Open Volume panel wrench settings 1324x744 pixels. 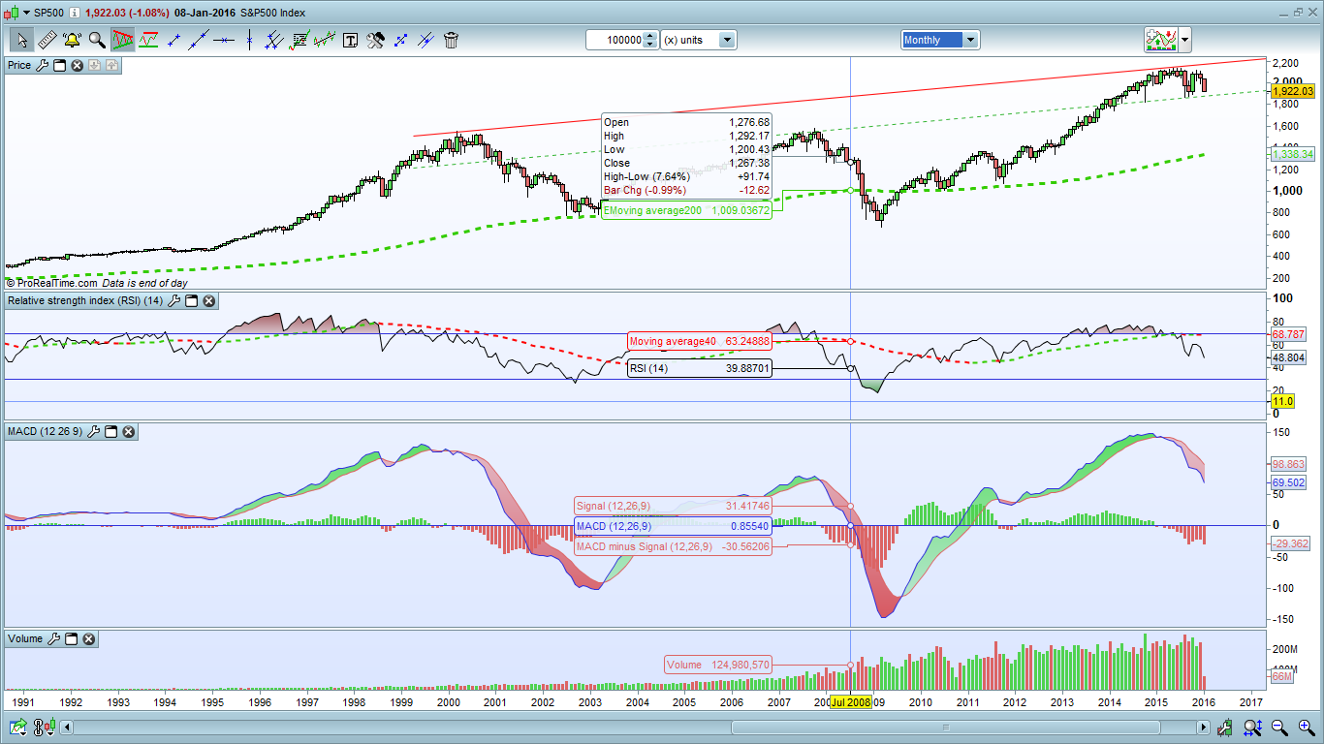pyautogui.click(x=54, y=638)
